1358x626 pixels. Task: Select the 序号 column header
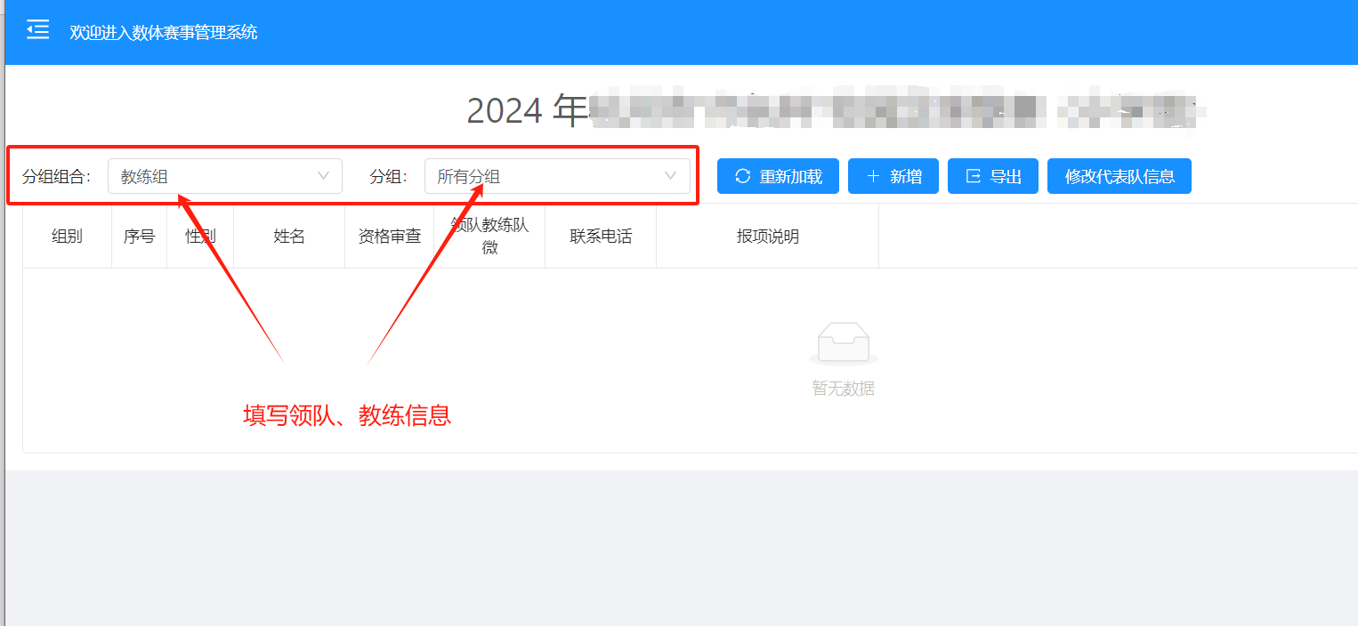coord(139,236)
